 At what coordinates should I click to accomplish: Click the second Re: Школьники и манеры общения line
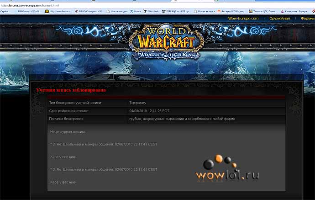(x=104, y=170)
